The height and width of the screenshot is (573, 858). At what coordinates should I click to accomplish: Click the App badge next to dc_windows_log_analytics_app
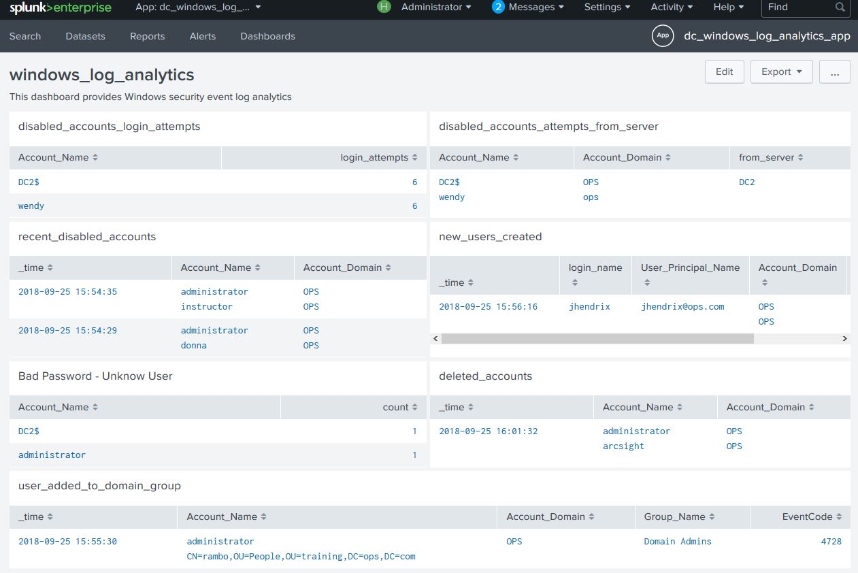pyautogui.click(x=662, y=35)
